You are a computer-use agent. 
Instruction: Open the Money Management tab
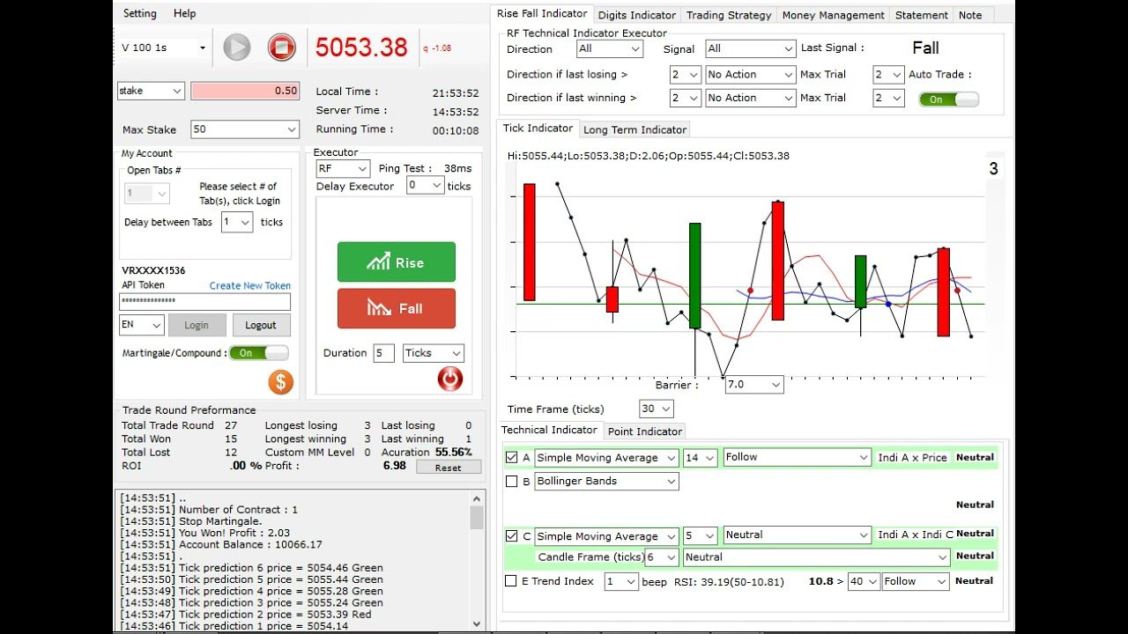click(833, 15)
